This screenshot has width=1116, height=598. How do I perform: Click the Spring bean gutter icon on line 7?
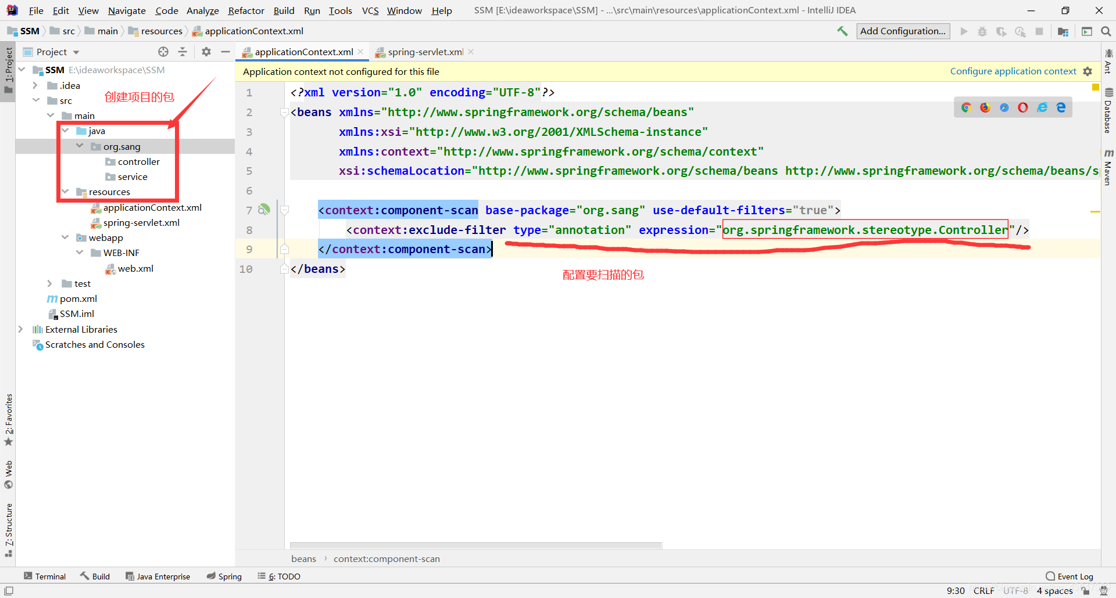click(x=264, y=210)
